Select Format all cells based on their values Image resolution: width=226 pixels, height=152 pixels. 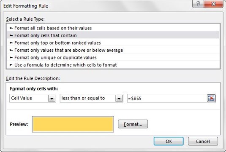[113, 28]
